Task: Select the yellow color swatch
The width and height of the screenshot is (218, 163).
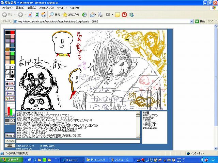Action: 12,62
